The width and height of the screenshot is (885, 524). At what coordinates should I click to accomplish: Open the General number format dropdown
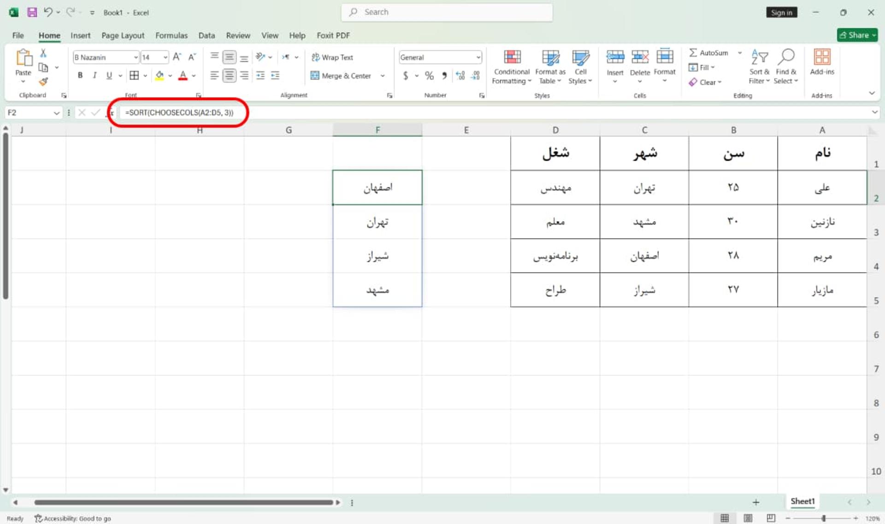tap(478, 57)
